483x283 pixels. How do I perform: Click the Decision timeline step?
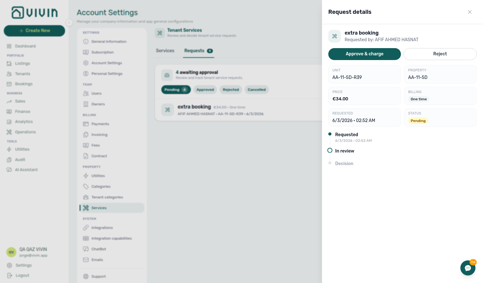[x=344, y=164]
